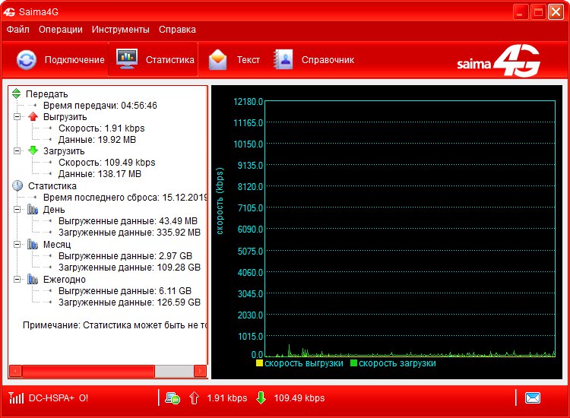Click the status bar download arrow icon

(261, 398)
